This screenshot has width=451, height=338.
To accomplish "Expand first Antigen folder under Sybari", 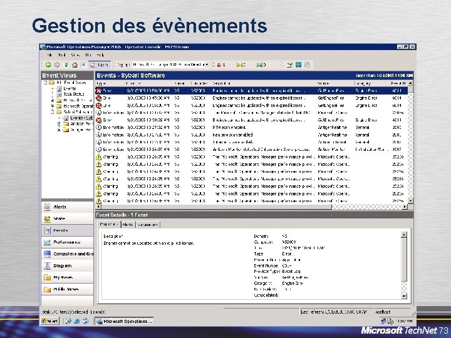I will (60, 124).
